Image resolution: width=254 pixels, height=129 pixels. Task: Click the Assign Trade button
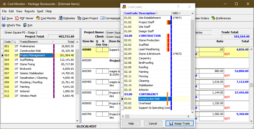pyautogui.click(x=179, y=123)
